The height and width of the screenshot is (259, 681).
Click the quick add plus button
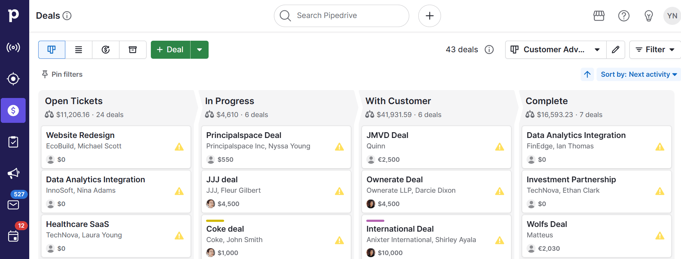(429, 16)
